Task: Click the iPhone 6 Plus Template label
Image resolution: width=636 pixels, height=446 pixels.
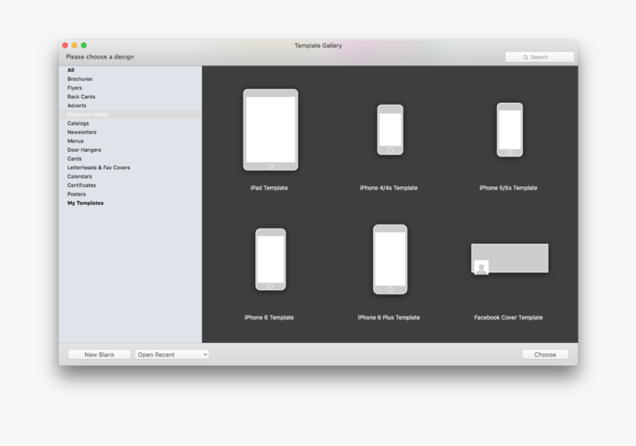Action: tap(389, 318)
